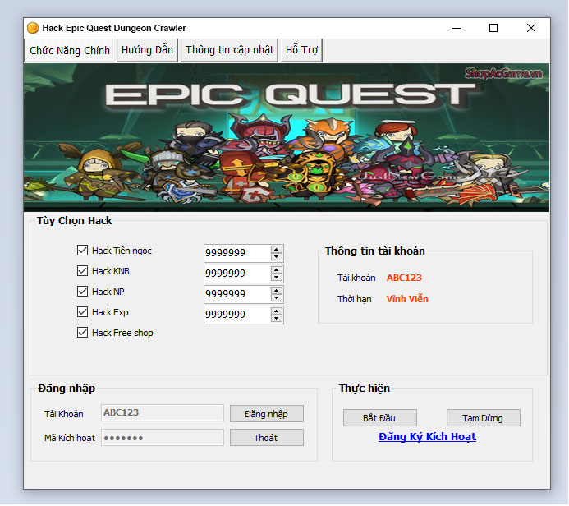Click the gold coin app icon in title bar

pyautogui.click(x=33, y=28)
